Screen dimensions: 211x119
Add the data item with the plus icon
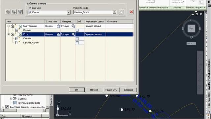click(121, 12)
